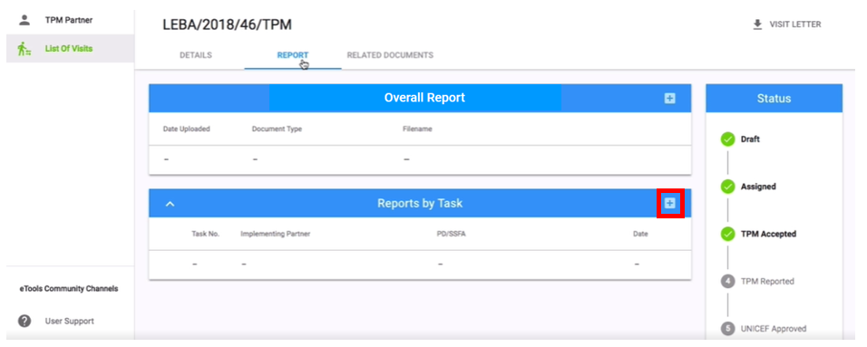
Task: Click the UNICEF Approved status label
Action: [x=774, y=329]
